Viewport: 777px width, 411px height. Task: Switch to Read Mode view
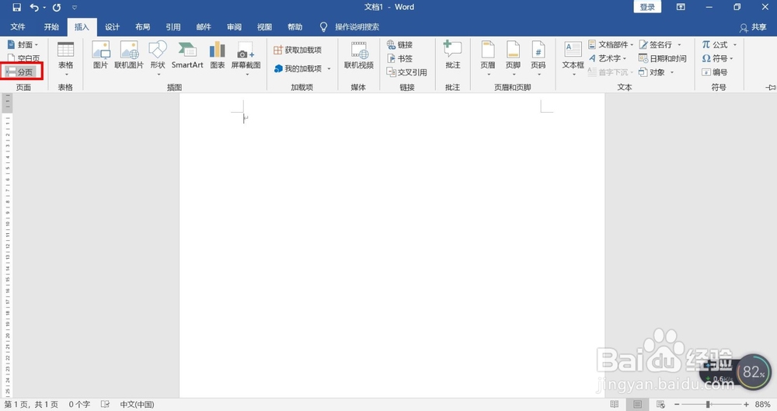[x=615, y=405]
